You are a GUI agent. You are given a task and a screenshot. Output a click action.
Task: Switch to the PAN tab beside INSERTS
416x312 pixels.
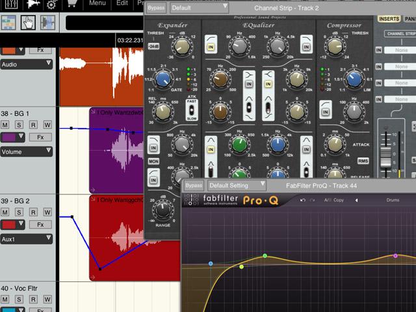click(410, 19)
